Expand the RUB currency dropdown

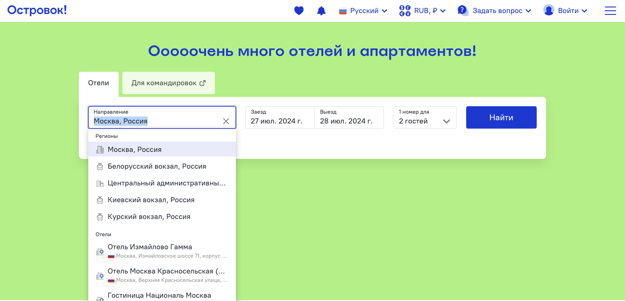tap(423, 11)
